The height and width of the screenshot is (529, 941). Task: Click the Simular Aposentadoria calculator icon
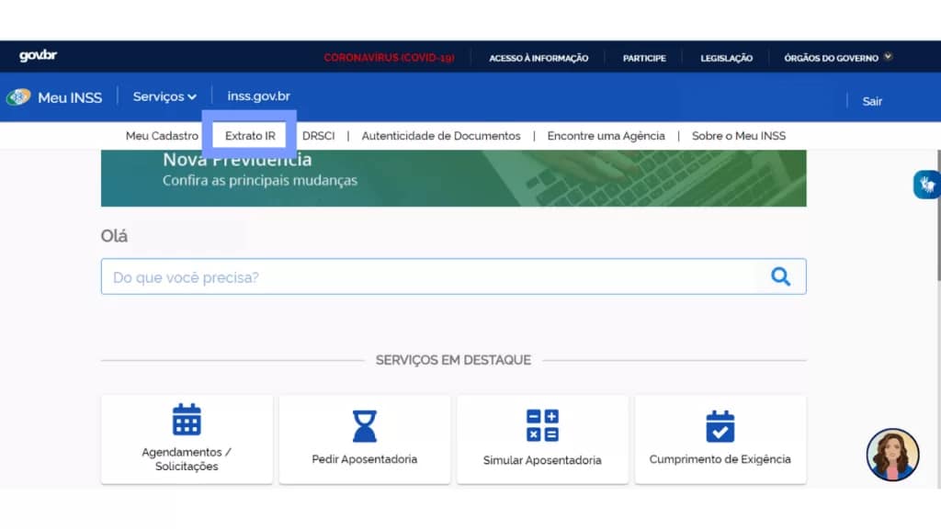(542, 425)
